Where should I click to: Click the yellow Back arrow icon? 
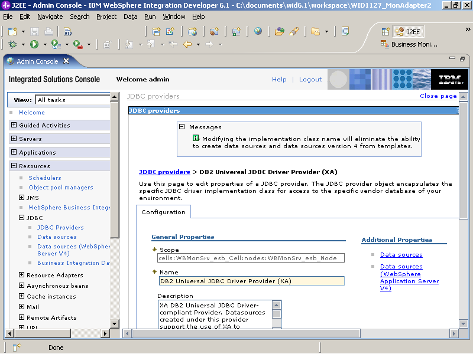point(187,44)
